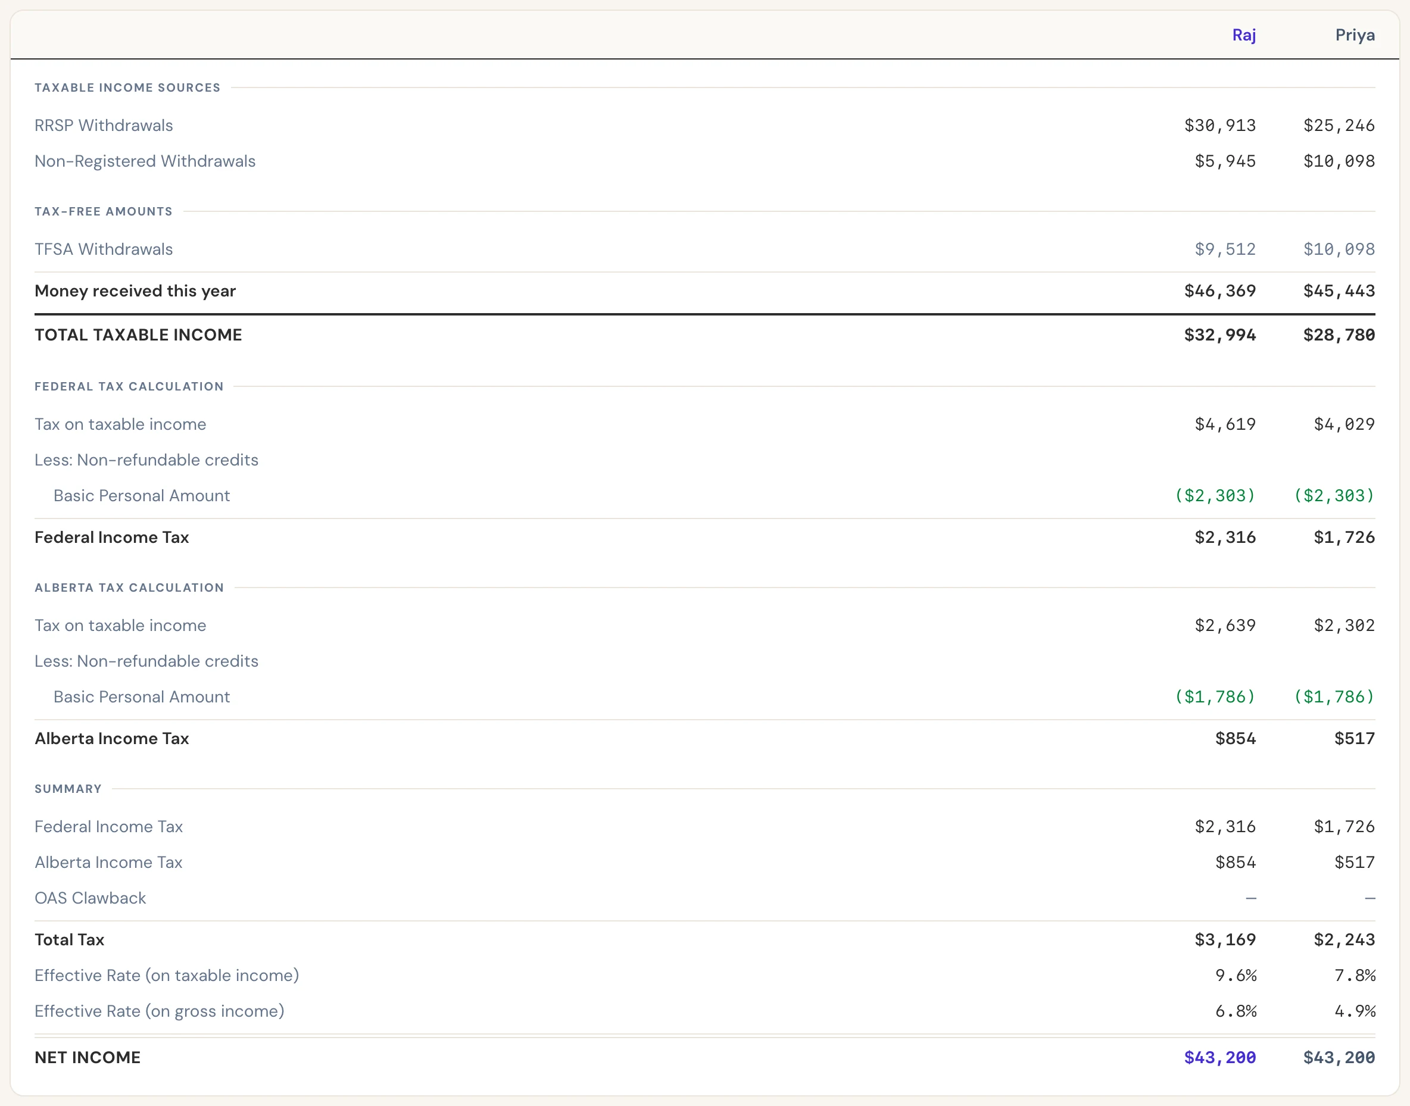This screenshot has height=1106, width=1410.
Task: Click Raj's RRSP Withdrawals value $30,913
Action: point(1219,125)
